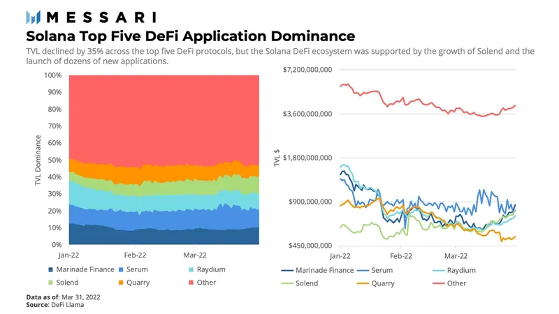Click the Solend square swatch in left legend

50,283
